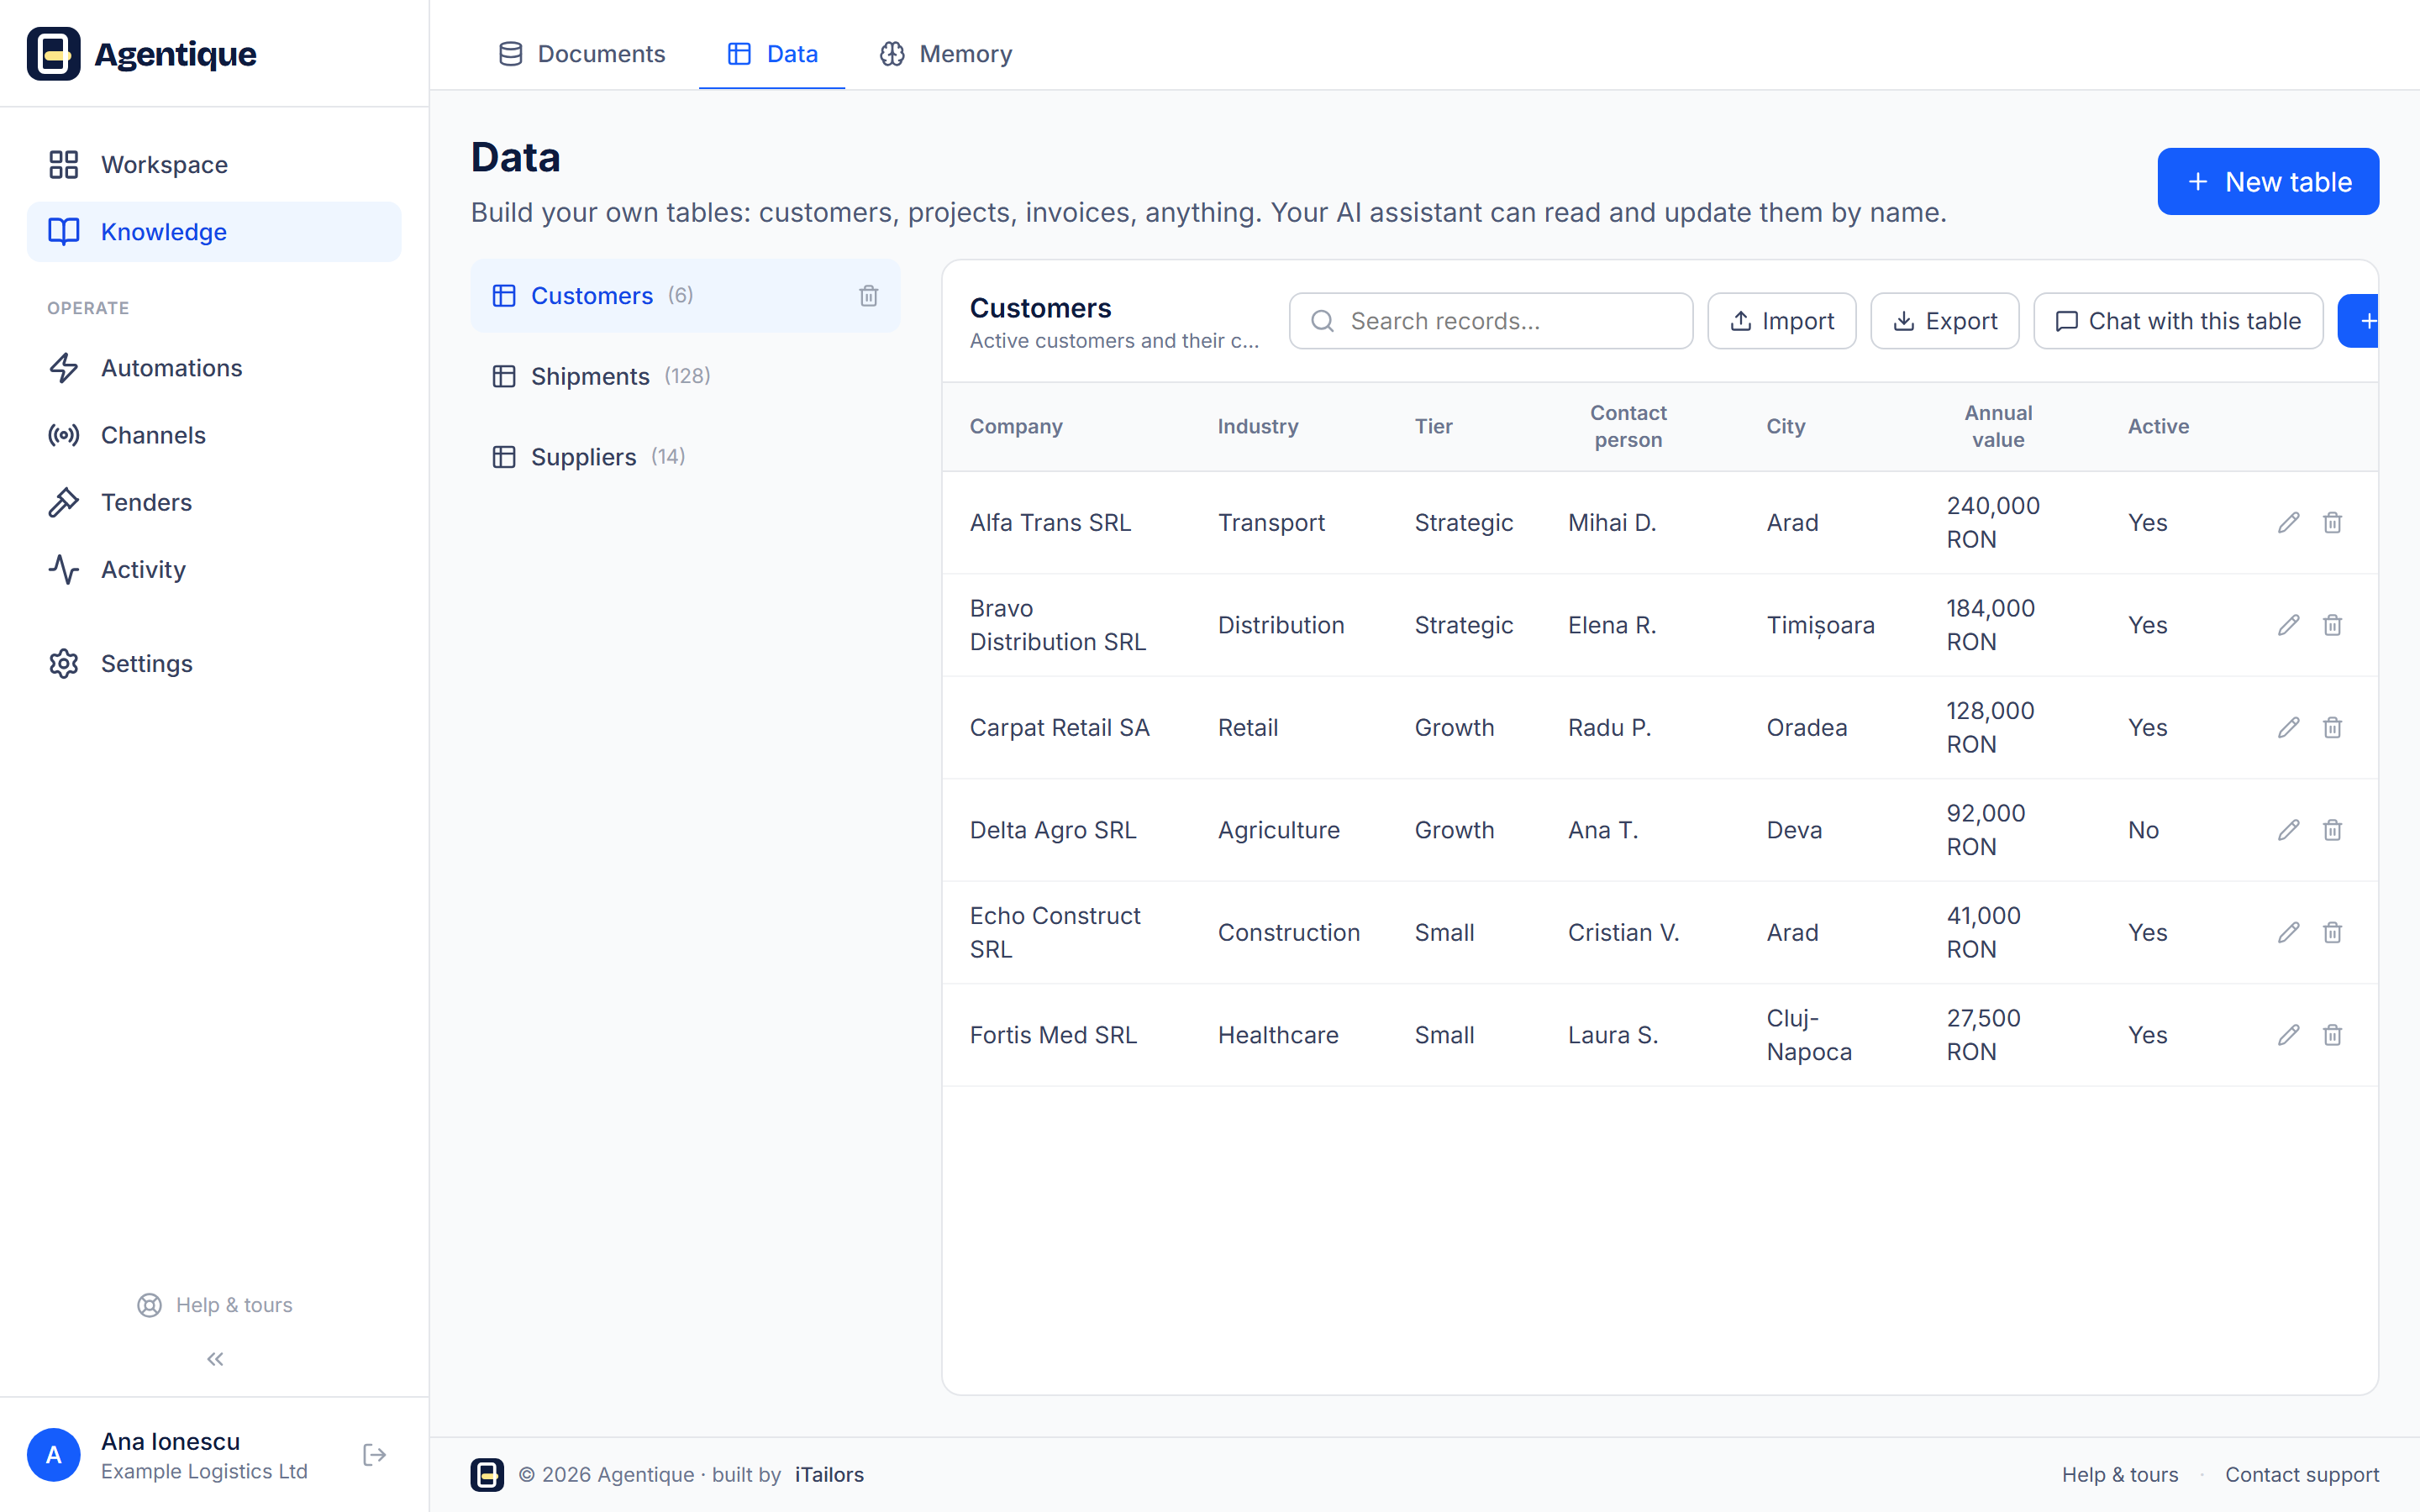Edit the Fortis Med SRL record
2420x1512 pixels.
[2288, 1035]
